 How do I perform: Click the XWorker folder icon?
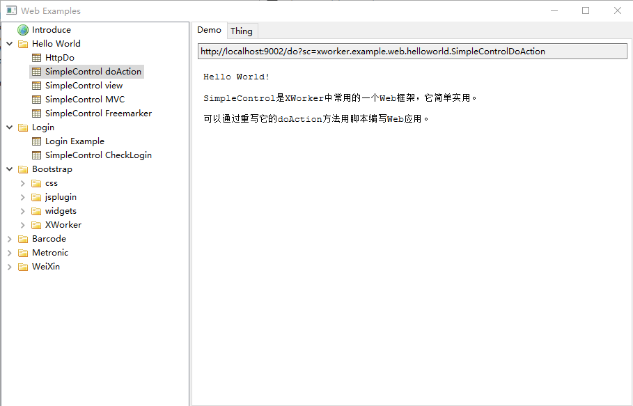tap(36, 225)
